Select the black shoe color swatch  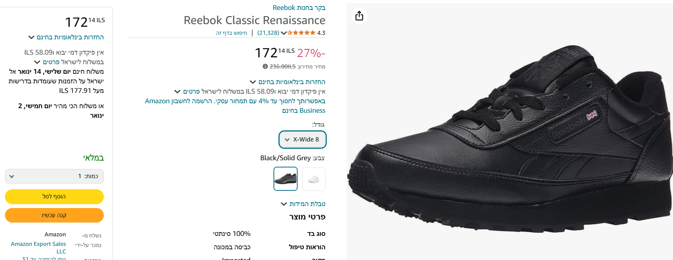[x=285, y=179]
